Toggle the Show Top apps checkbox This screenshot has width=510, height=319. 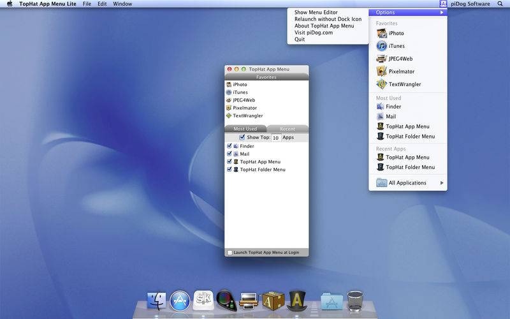coord(242,137)
